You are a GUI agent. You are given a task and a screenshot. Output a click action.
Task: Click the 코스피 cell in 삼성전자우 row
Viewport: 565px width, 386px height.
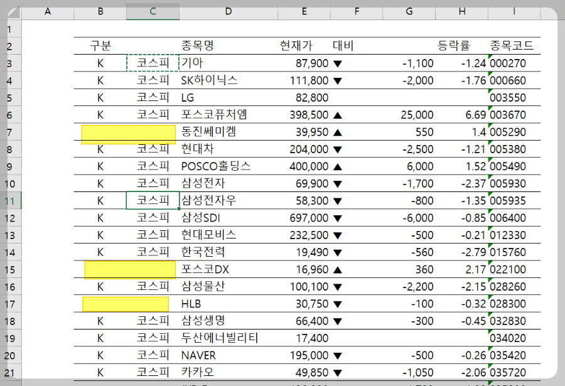[x=153, y=200]
